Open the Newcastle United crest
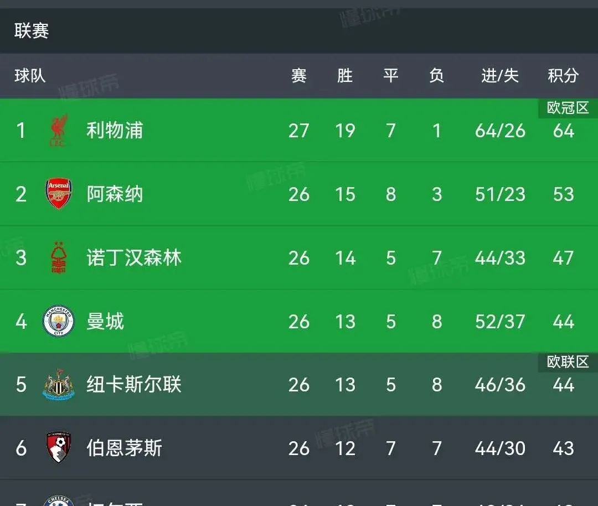The width and height of the screenshot is (598, 506). pos(58,384)
